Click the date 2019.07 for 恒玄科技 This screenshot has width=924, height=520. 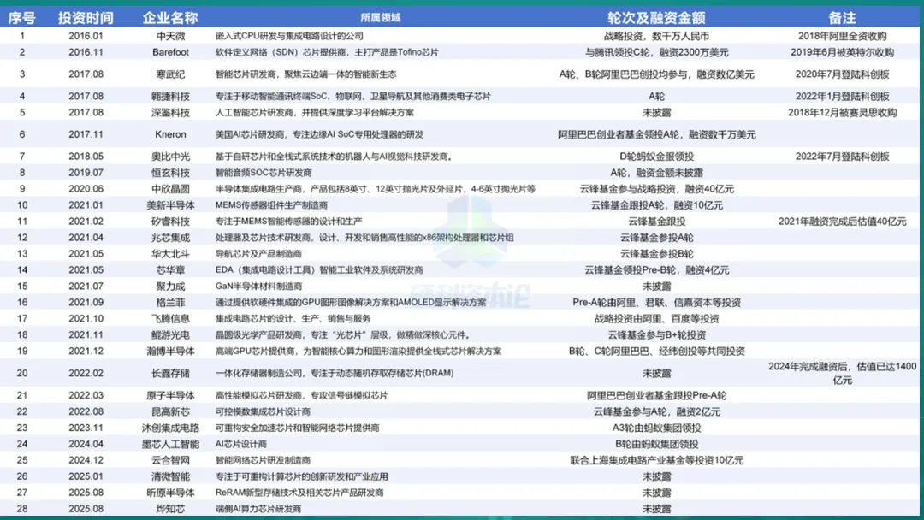[86, 173]
